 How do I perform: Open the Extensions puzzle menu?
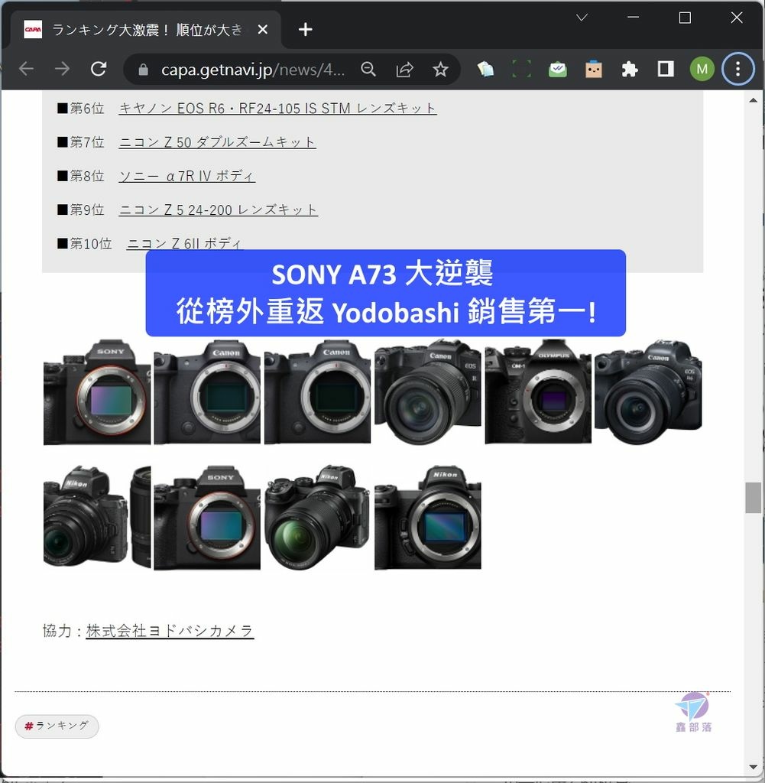[x=630, y=69]
